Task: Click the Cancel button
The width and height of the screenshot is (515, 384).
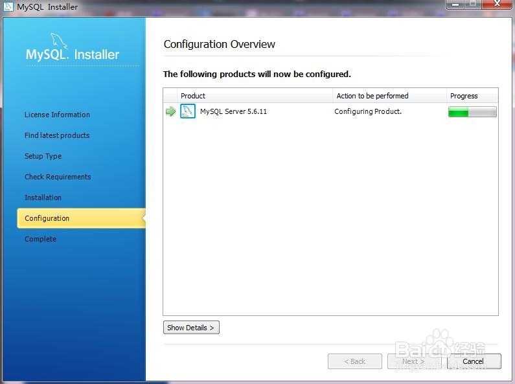Action: tap(474, 361)
